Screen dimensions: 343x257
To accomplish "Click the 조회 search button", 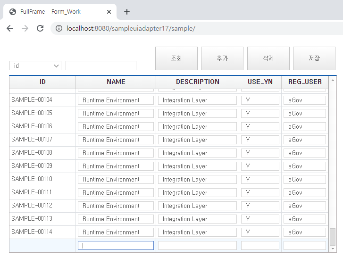I will tap(176, 58).
